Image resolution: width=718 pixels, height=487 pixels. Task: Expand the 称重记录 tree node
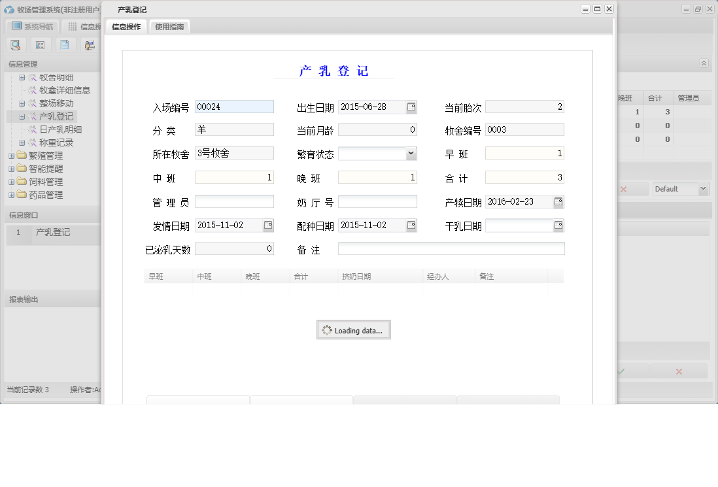[23, 143]
